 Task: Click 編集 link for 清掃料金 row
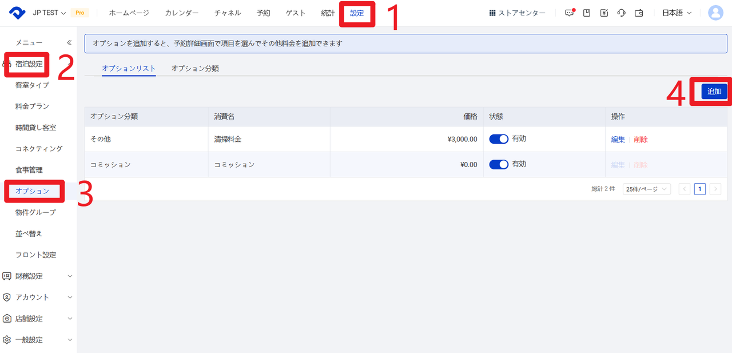pos(618,140)
